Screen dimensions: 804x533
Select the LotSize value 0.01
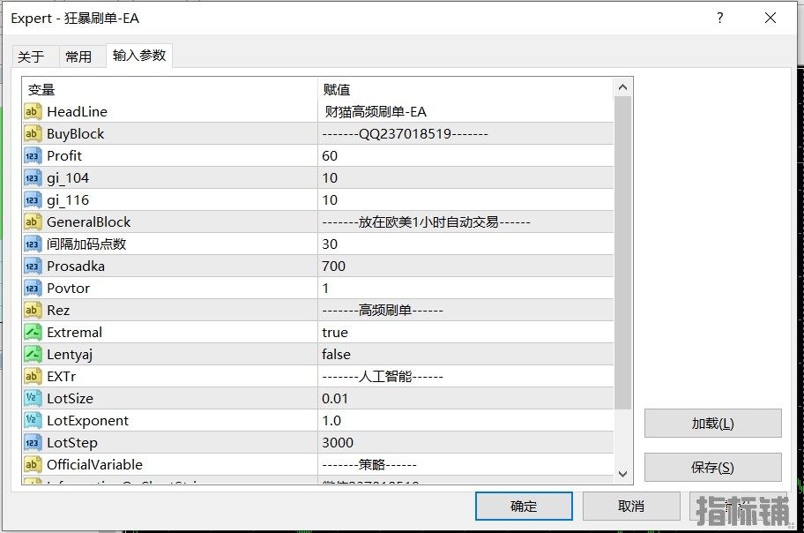(335, 399)
